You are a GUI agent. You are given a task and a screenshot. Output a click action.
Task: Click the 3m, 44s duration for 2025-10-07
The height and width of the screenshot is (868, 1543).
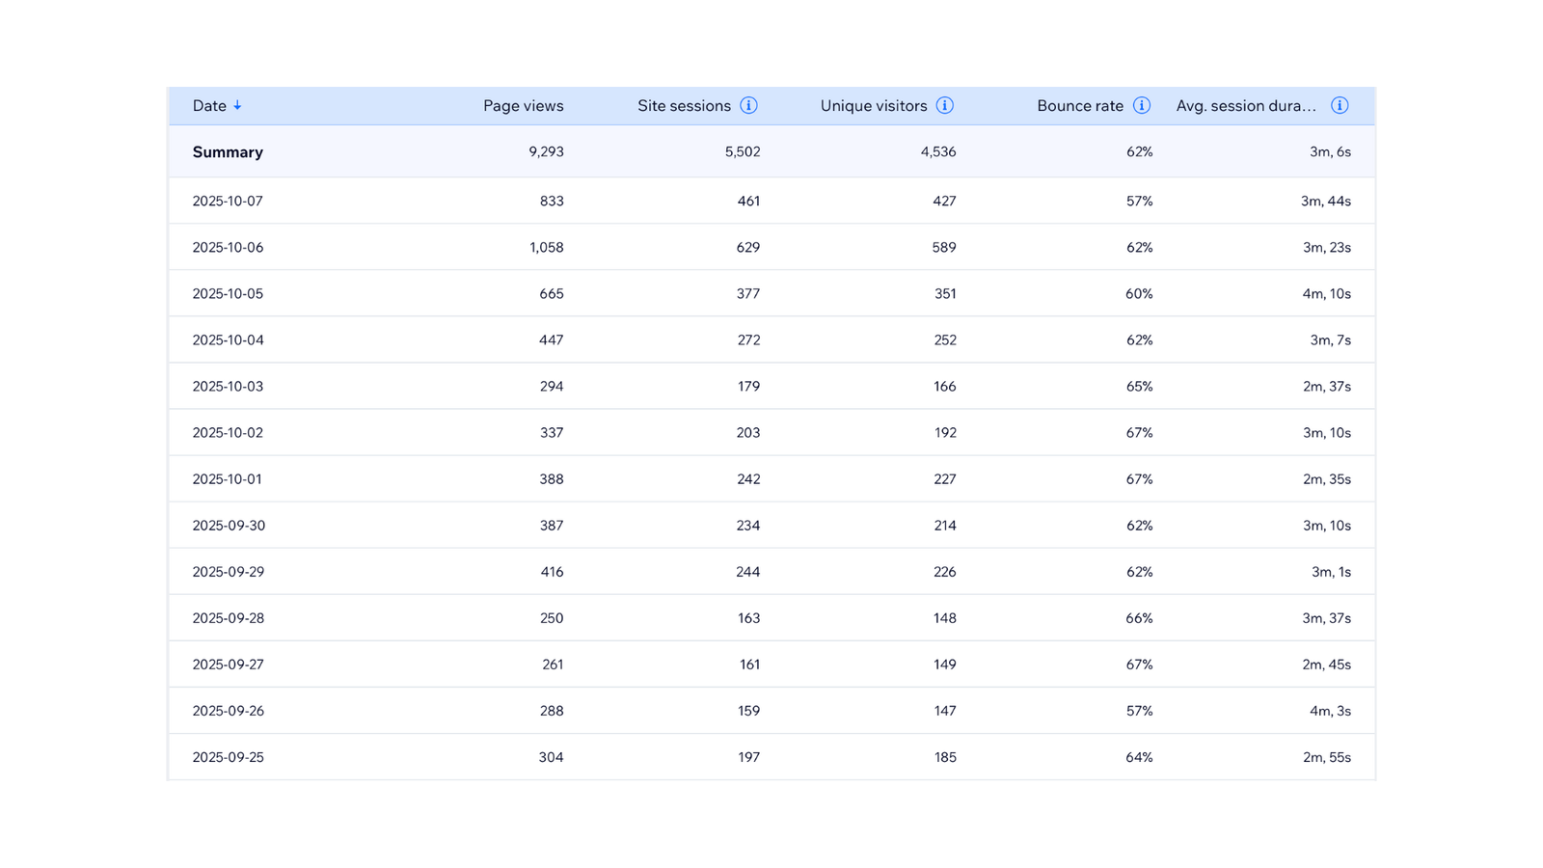point(1328,201)
